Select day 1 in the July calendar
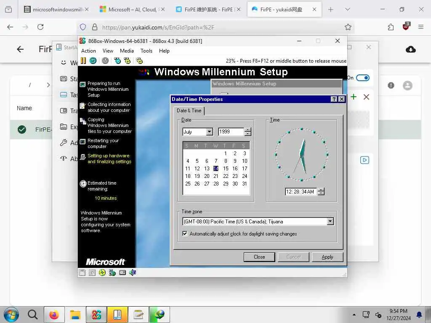Image resolution: width=431 pixels, height=323 pixels. [226, 154]
